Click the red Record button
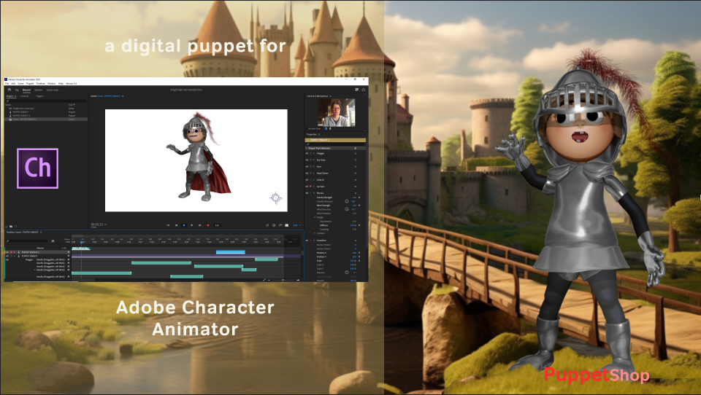The image size is (701, 395). [208, 225]
